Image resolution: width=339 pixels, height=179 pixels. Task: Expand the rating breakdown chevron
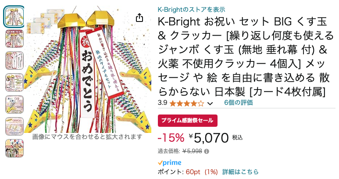click(210, 104)
